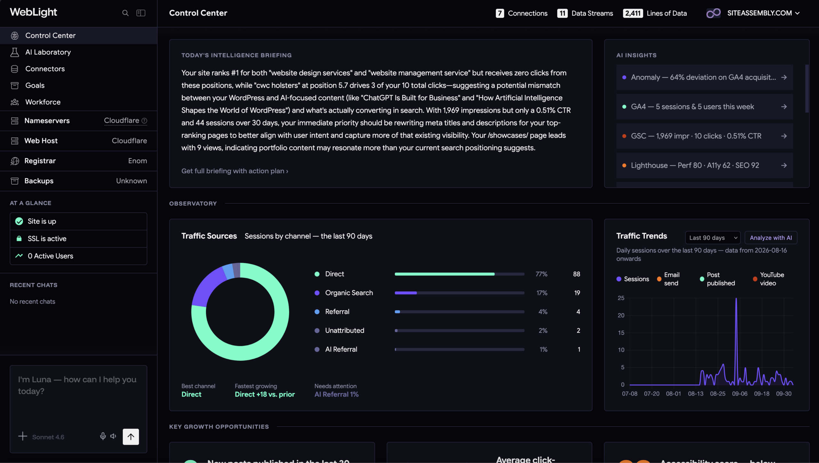
Task: Click the AI Insights panel scrollbar
Action: pyautogui.click(x=807, y=89)
